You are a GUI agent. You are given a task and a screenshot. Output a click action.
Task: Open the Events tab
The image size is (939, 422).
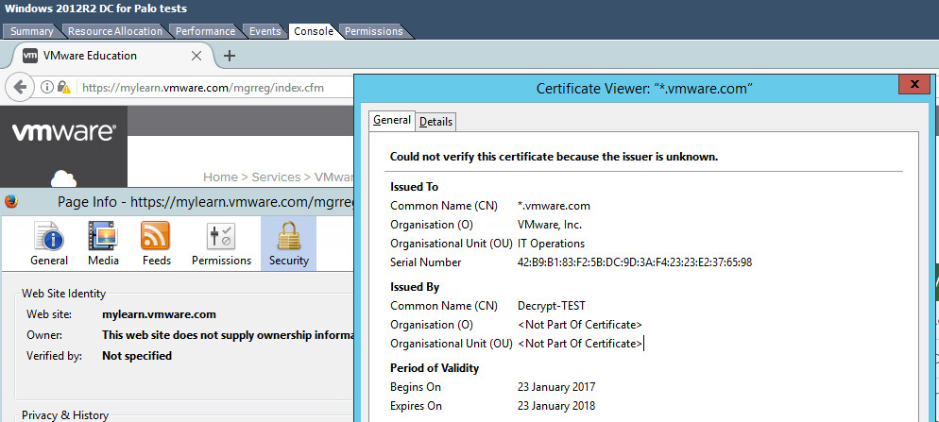265,31
